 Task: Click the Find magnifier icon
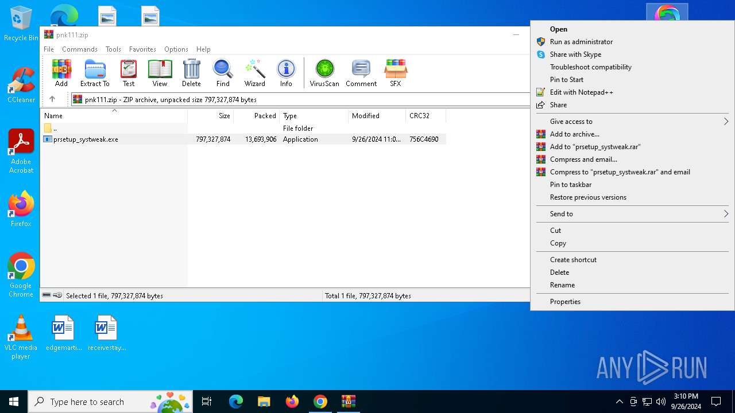pos(223,73)
